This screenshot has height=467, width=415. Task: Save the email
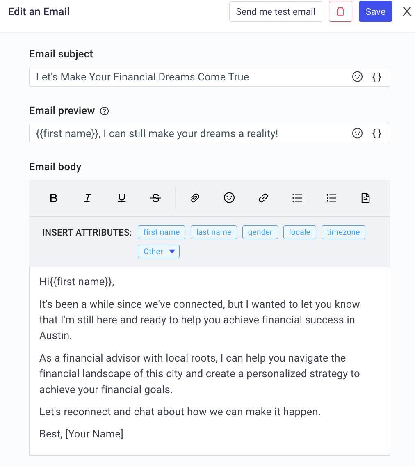375,11
